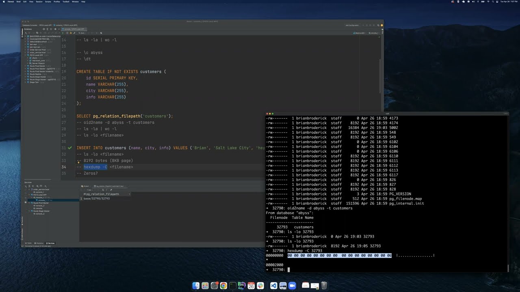
Task: Open the console_1 session selector dropdown
Action: tap(374, 33)
